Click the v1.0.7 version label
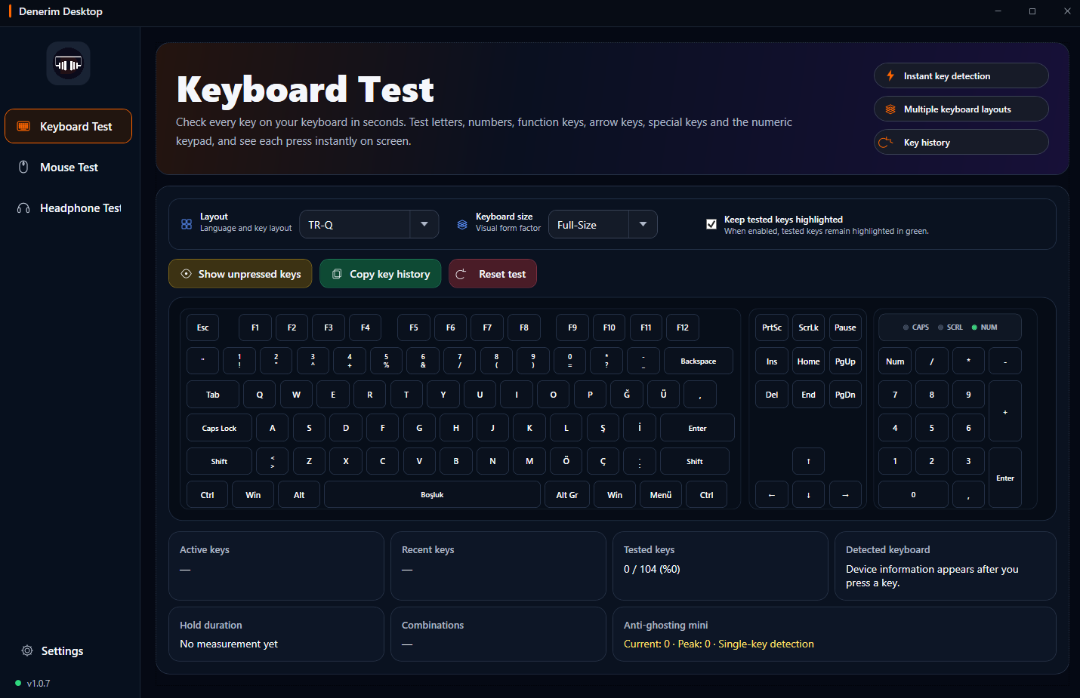The height and width of the screenshot is (698, 1080). coord(39,683)
